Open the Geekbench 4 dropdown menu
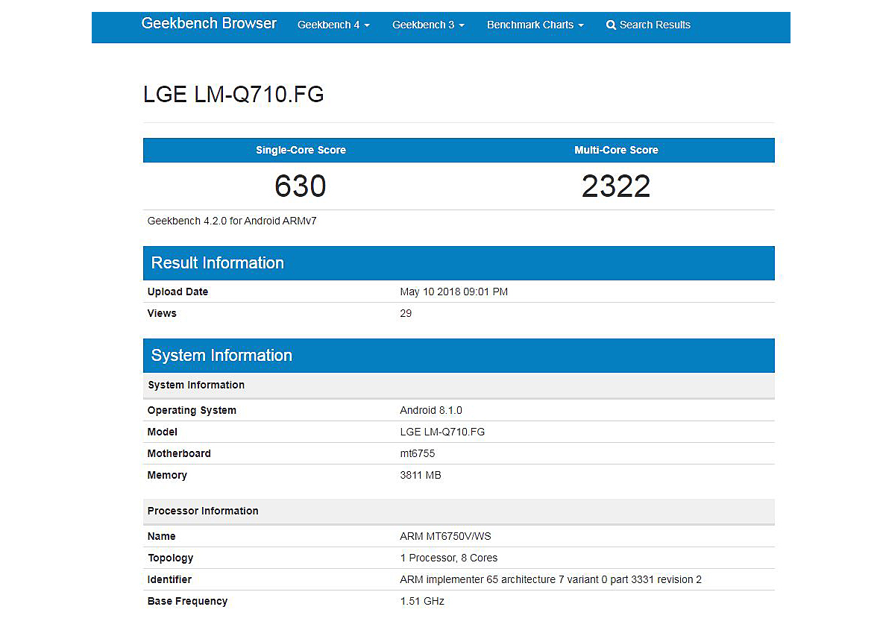This screenshot has height=633, width=883. click(x=333, y=25)
